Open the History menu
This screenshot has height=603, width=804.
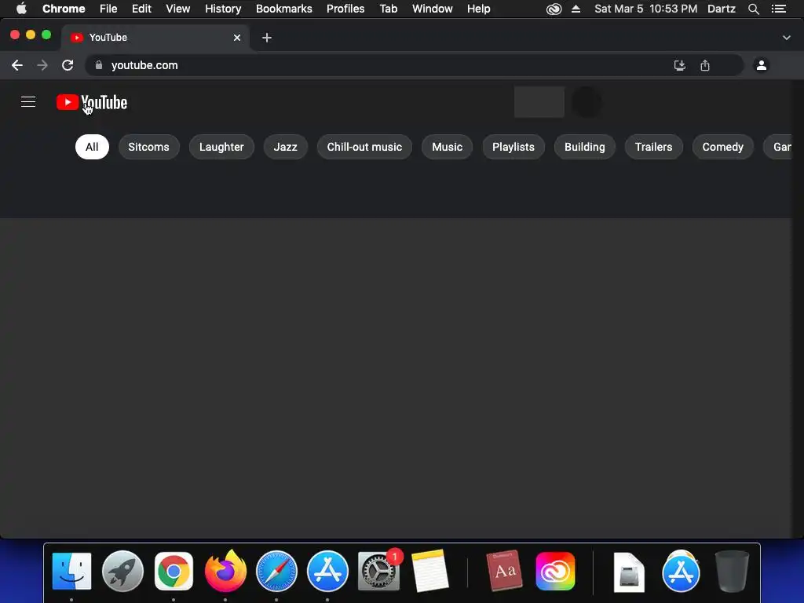(x=223, y=9)
